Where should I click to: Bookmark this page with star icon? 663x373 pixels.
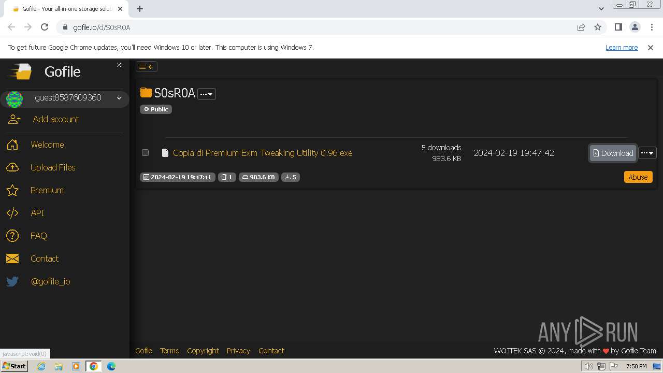(598, 27)
